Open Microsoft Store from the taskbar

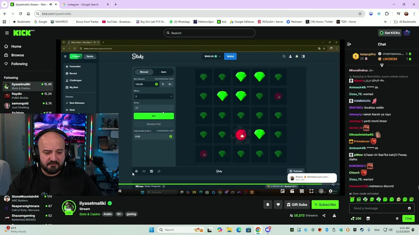248,230
